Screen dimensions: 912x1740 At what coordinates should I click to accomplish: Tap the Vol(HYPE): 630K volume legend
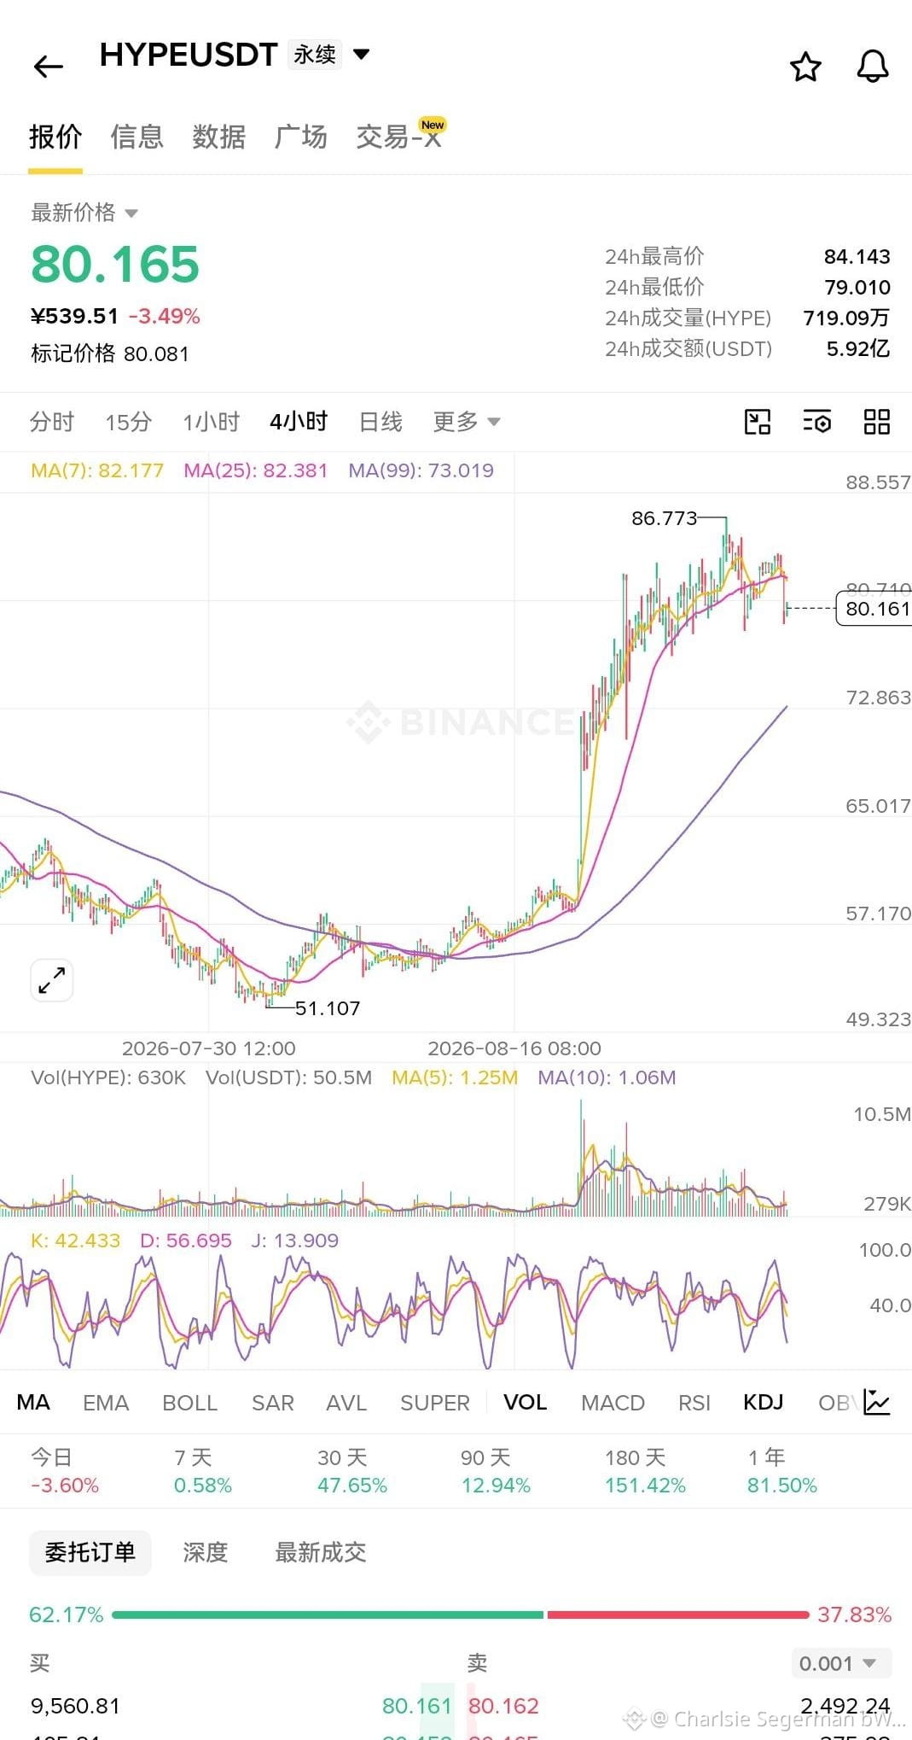click(x=108, y=1077)
